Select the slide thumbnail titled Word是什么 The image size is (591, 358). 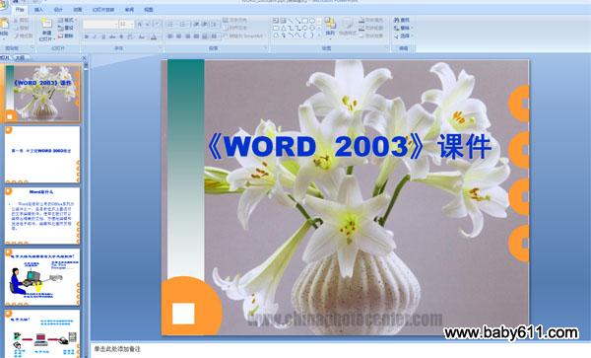click(x=42, y=216)
